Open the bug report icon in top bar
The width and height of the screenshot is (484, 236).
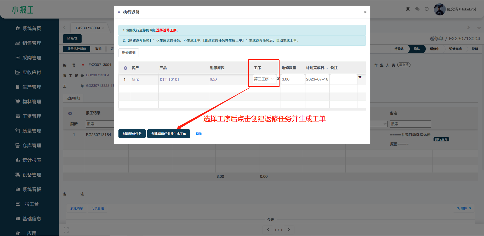408,9
